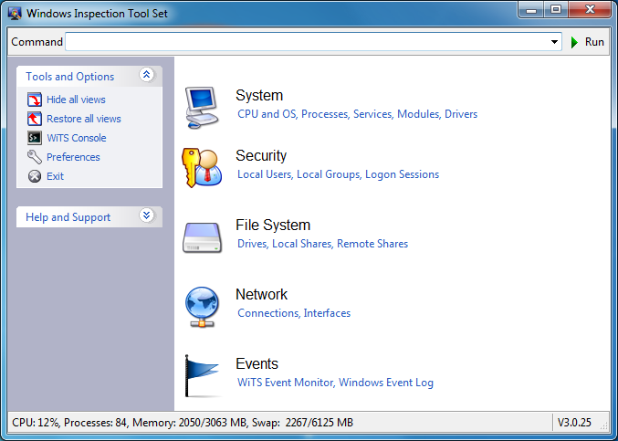Open the Logon Sessions link

point(402,174)
